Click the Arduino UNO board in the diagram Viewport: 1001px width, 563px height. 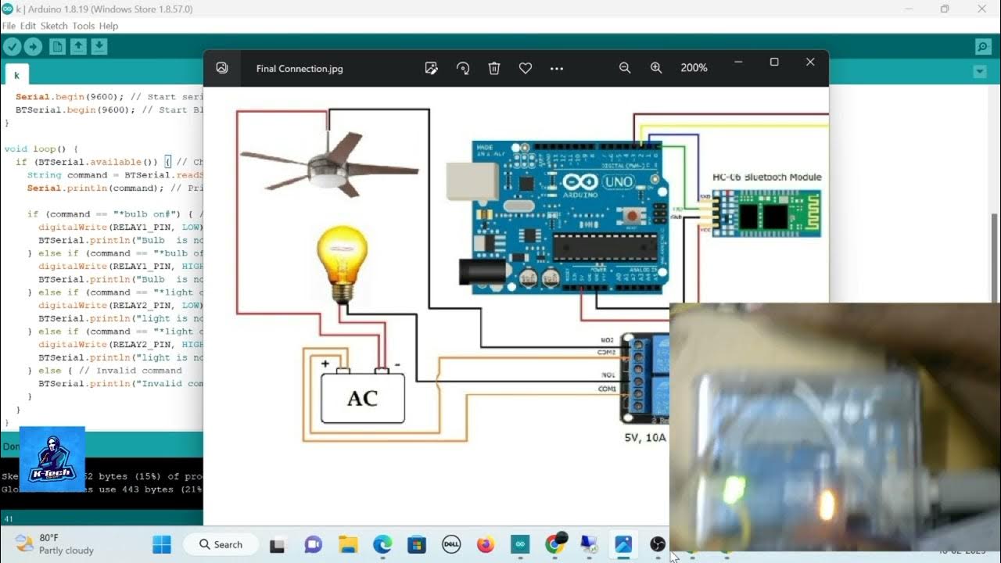click(x=558, y=217)
